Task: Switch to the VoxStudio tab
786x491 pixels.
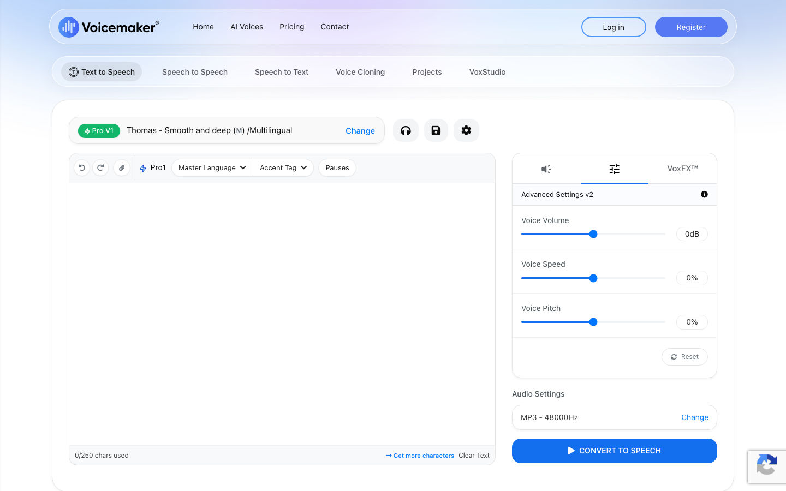Action: (487, 72)
